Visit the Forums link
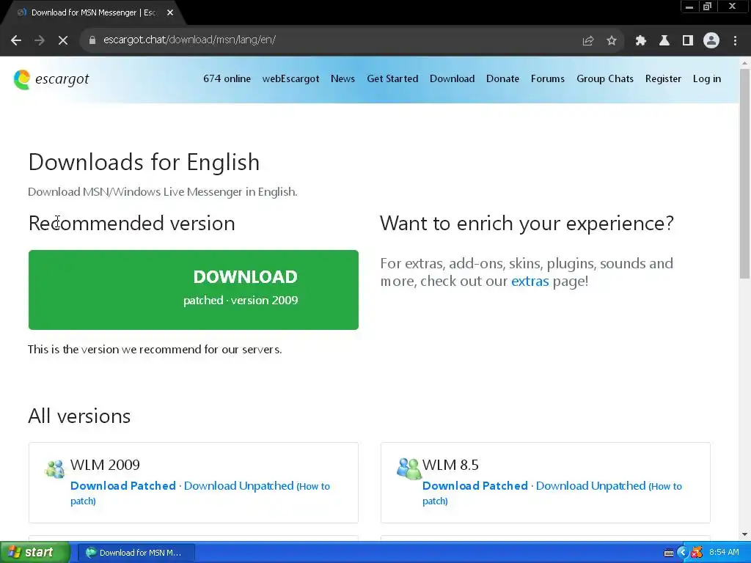751x563 pixels. pyautogui.click(x=547, y=79)
